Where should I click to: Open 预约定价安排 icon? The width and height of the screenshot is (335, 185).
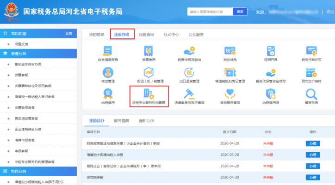pyautogui.click(x=311, y=72)
